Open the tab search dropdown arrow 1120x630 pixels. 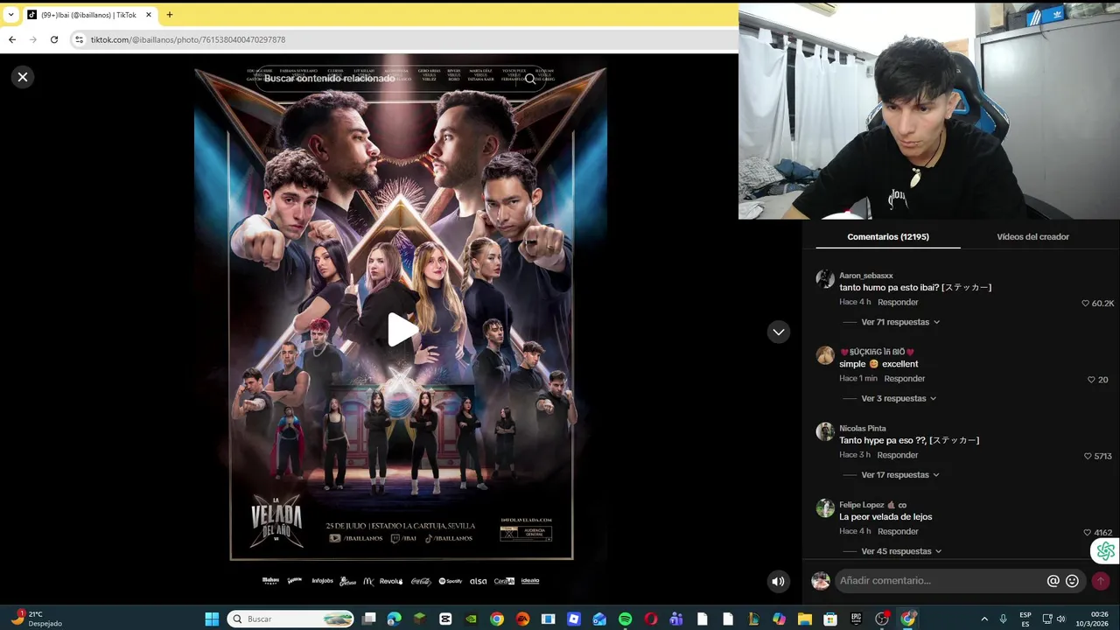click(x=10, y=15)
